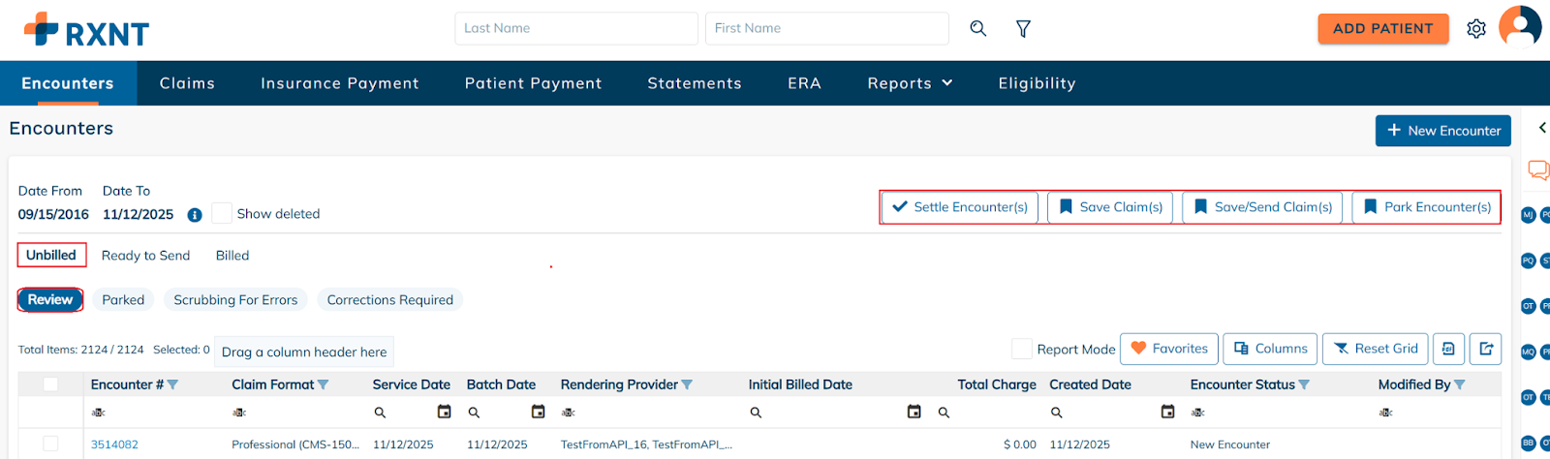Open encounter 3514082 link
Image resolution: width=1550 pixels, height=459 pixels.
(x=114, y=444)
